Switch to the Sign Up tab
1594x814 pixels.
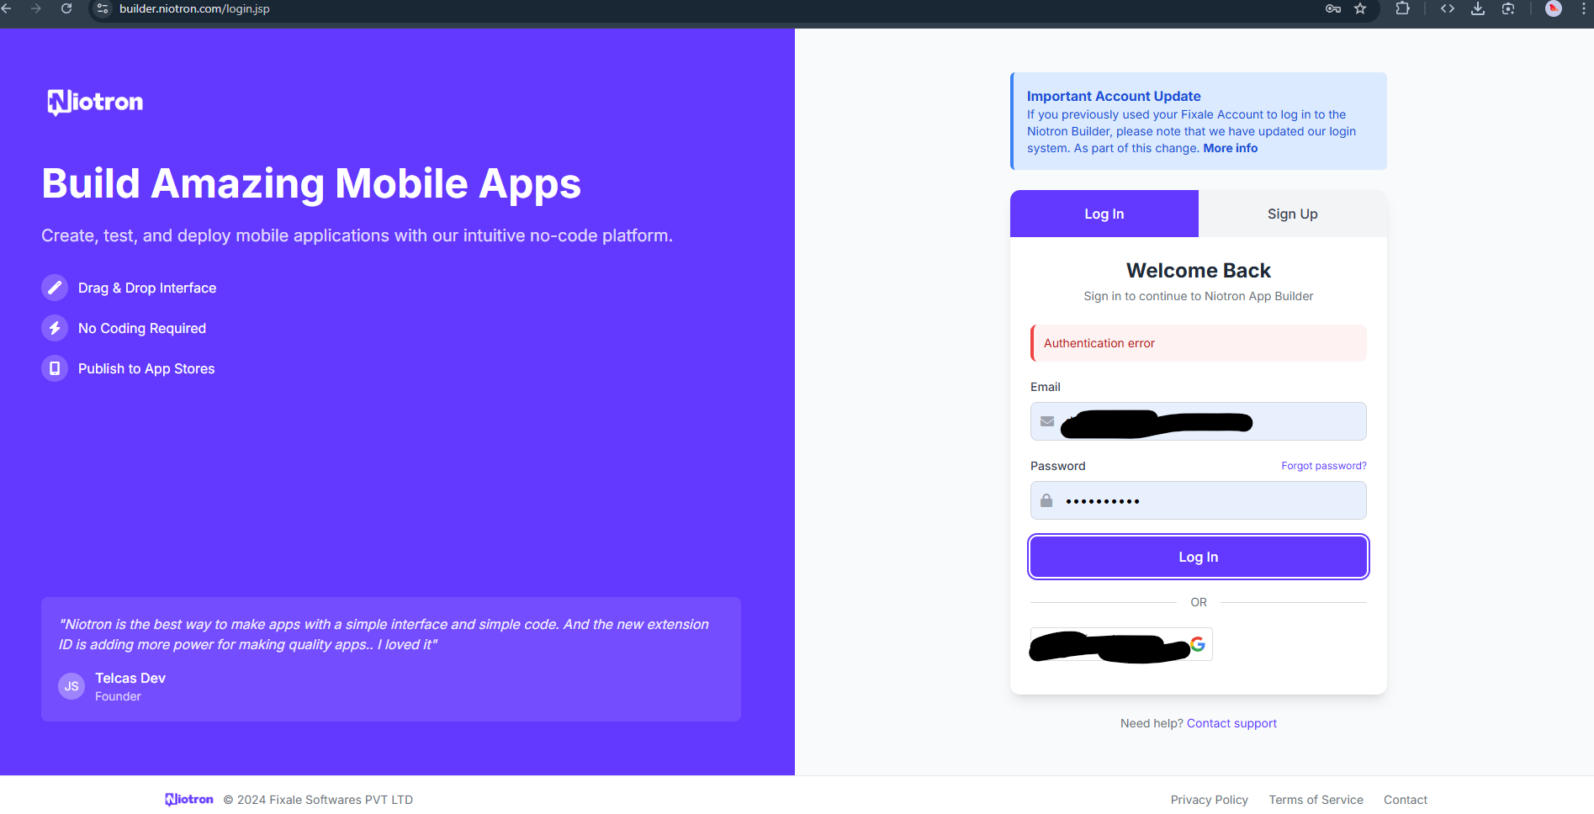point(1292,214)
